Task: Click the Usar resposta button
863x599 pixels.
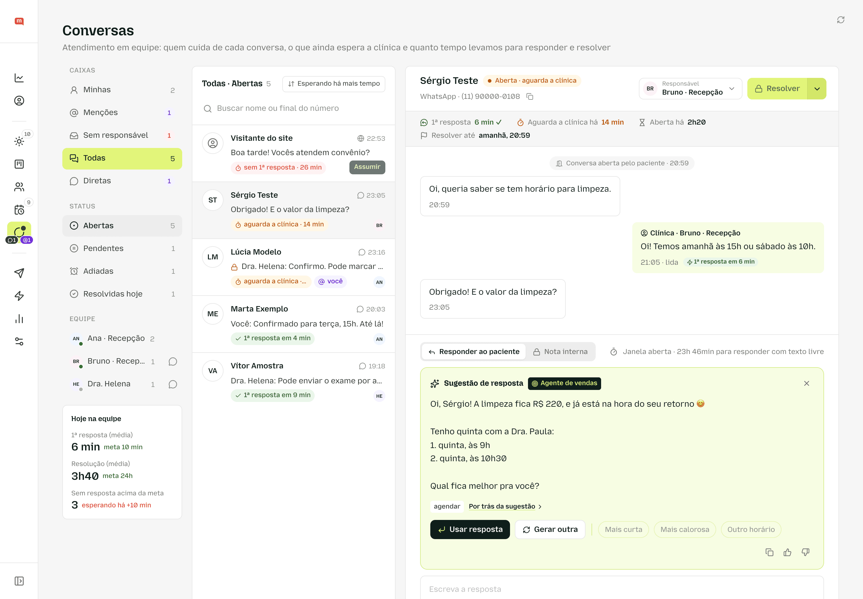Action: pyautogui.click(x=470, y=530)
